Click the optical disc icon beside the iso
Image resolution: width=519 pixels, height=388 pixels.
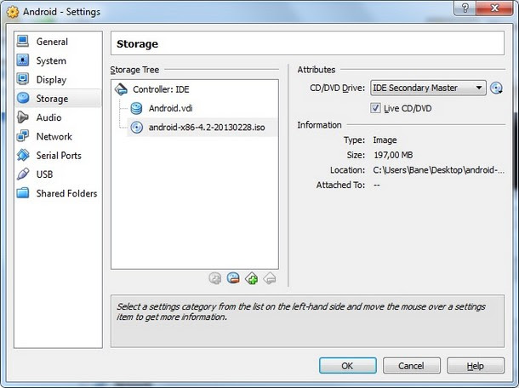pyautogui.click(x=136, y=128)
